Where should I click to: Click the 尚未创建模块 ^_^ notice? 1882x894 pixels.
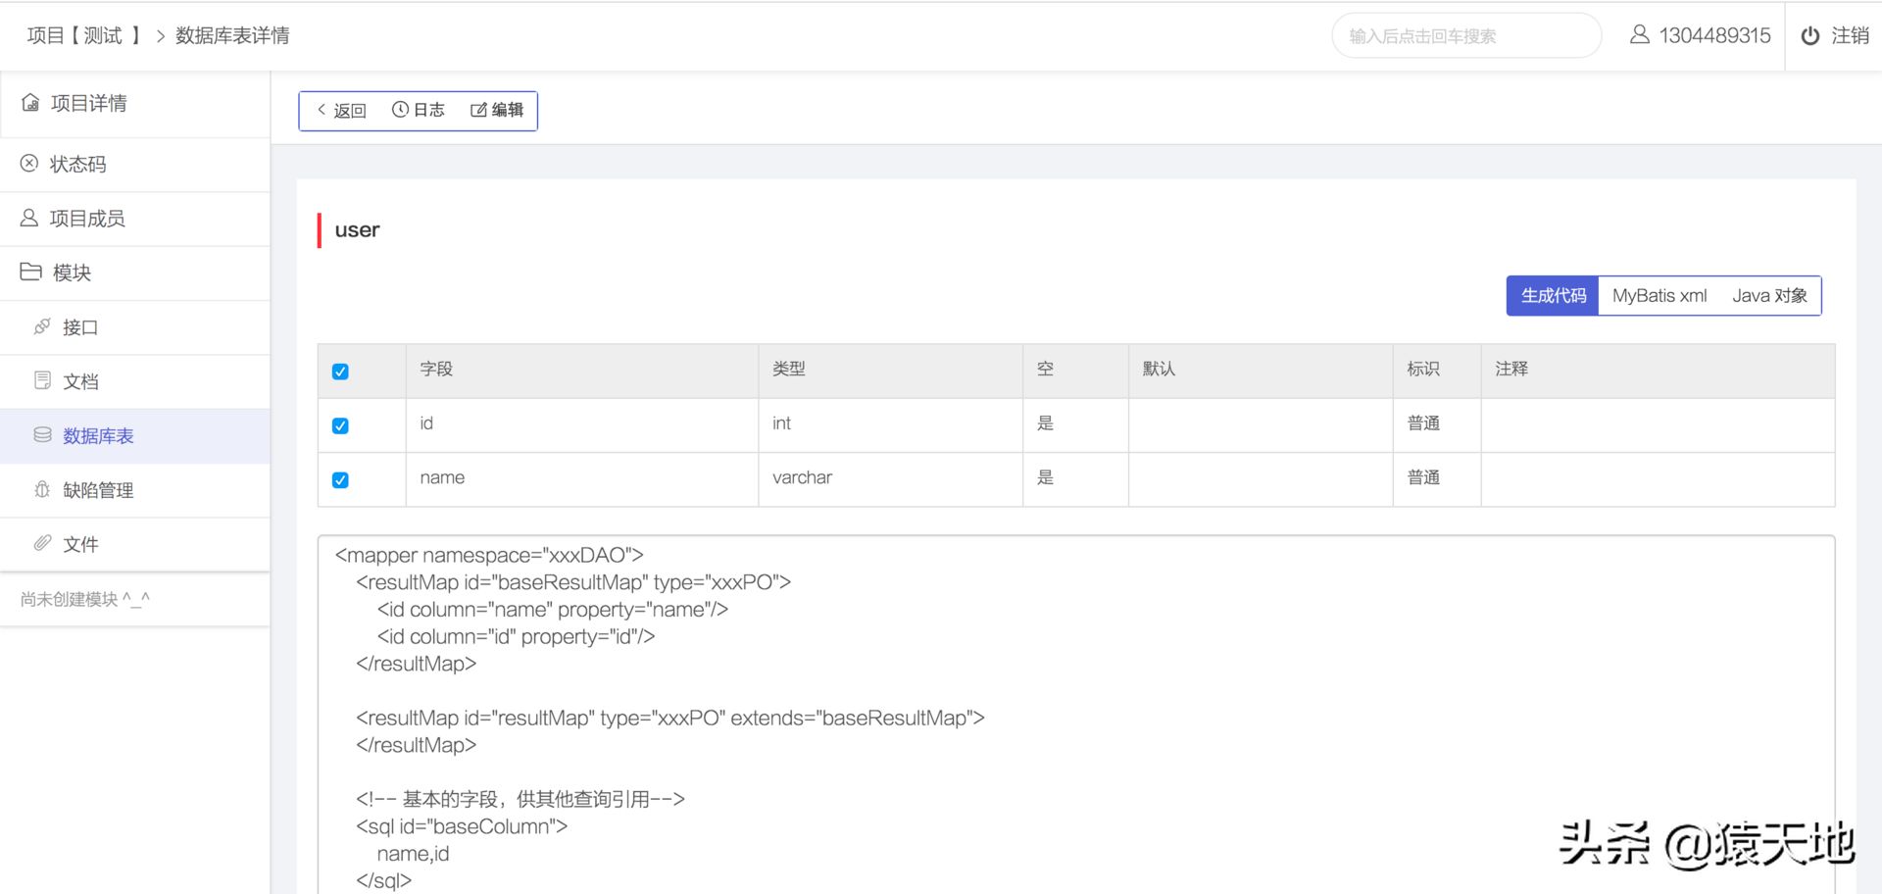coord(85,599)
